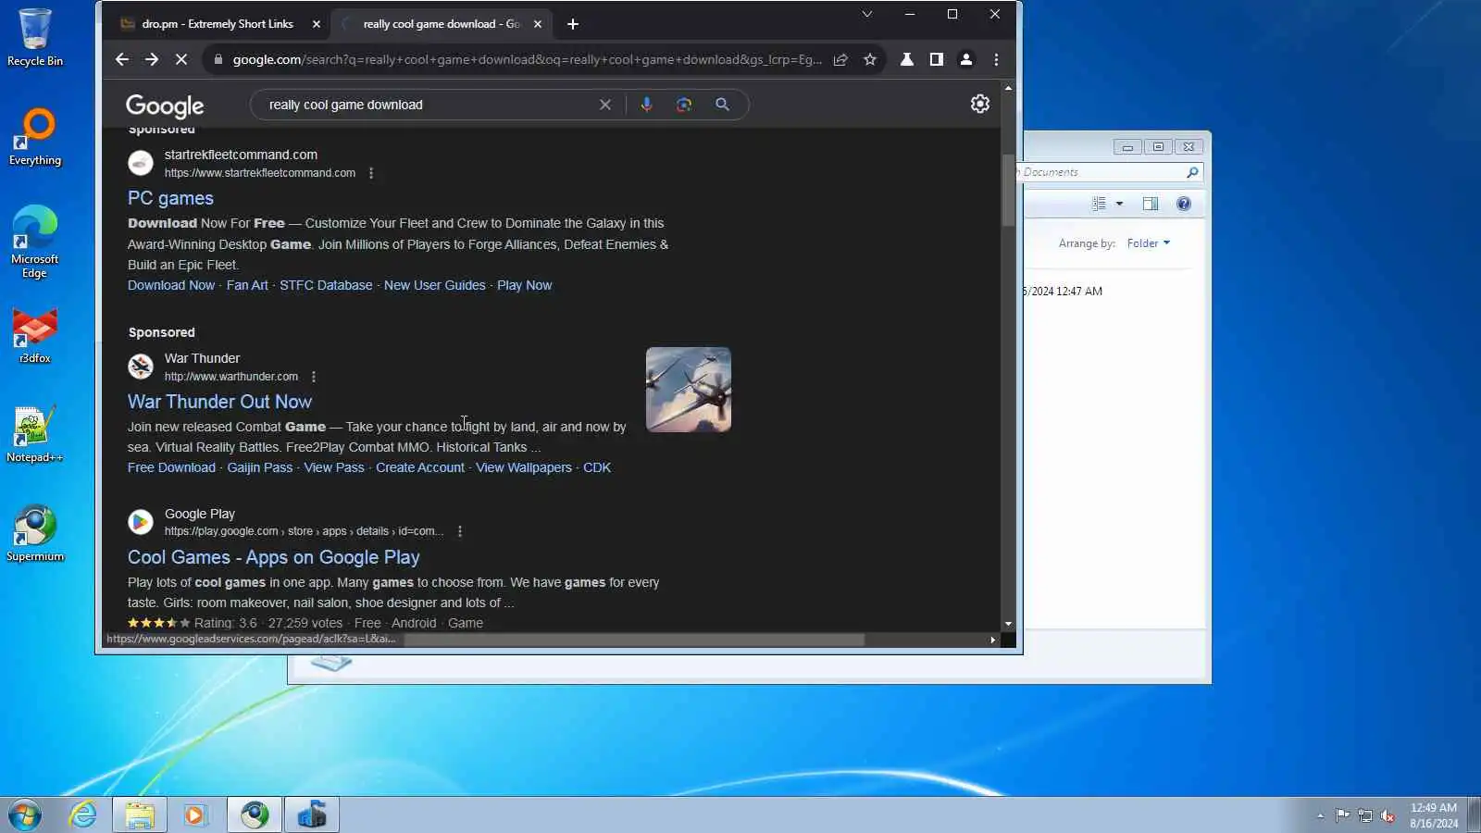Go forward in browser history
Screen dimensions: 1481x833
(x=152, y=59)
